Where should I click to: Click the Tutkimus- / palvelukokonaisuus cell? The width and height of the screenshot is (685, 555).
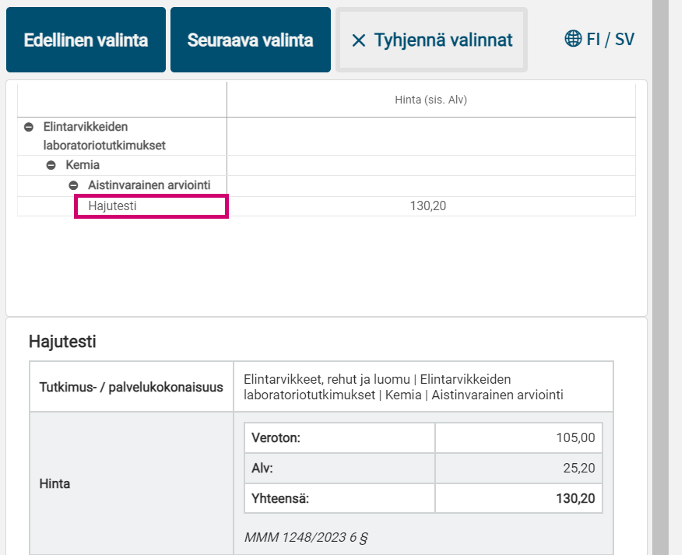coord(131,385)
